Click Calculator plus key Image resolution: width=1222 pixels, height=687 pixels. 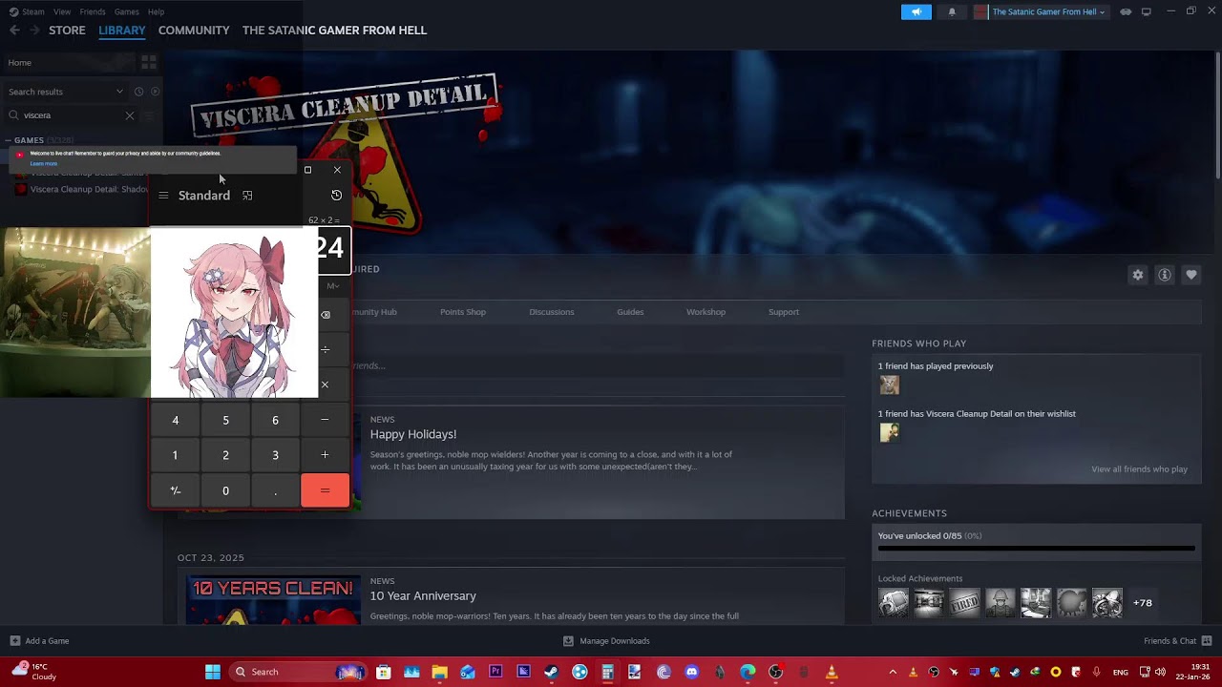tap(325, 455)
